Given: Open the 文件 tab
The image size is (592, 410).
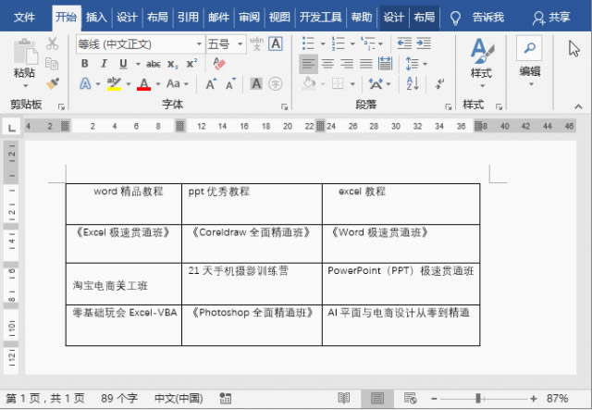Looking at the screenshot, I should click(x=24, y=18).
